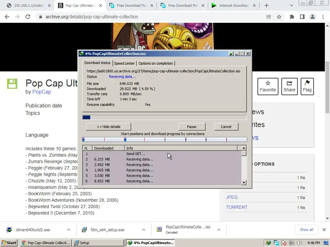Image resolution: width=330 pixels, height=247 pixels.
Task: Switch to Pop Cap Ultimate Chrome taskbar item
Action: pyautogui.click(x=46, y=243)
